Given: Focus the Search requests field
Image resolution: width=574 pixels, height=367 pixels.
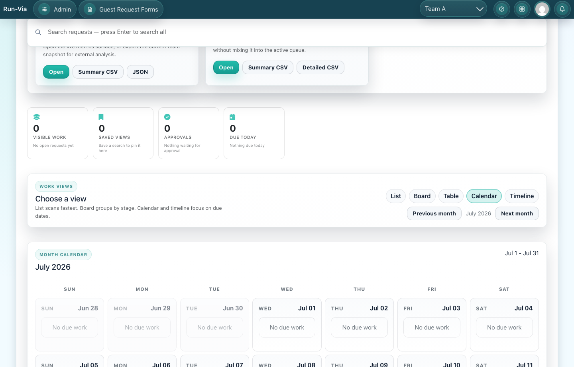Looking at the screenshot, I should pyautogui.click(x=287, y=32).
